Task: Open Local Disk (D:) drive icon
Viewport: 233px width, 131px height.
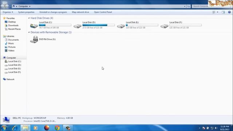Action: click(x=78, y=26)
